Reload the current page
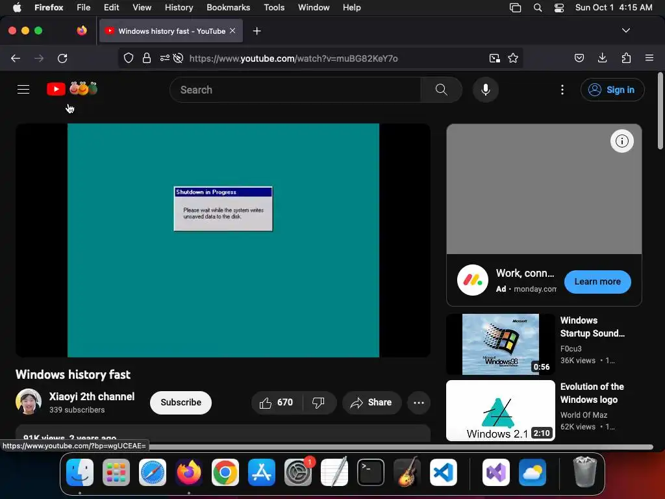The image size is (665, 499). (x=62, y=58)
